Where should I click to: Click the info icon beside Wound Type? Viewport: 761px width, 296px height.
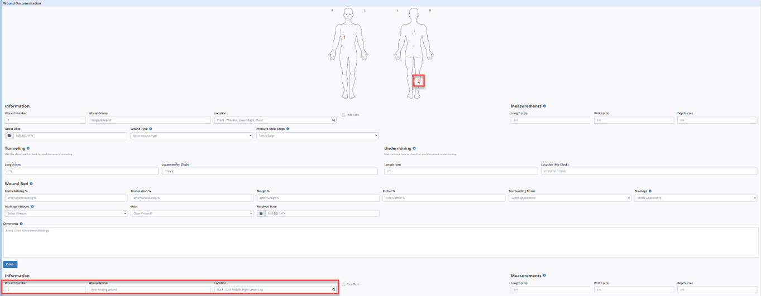(x=151, y=129)
